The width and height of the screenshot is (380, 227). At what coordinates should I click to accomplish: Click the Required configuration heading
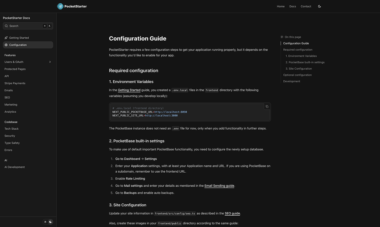pyautogui.click(x=133, y=71)
